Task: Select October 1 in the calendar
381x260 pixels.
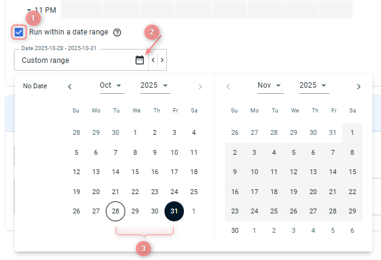Action: [x=135, y=132]
